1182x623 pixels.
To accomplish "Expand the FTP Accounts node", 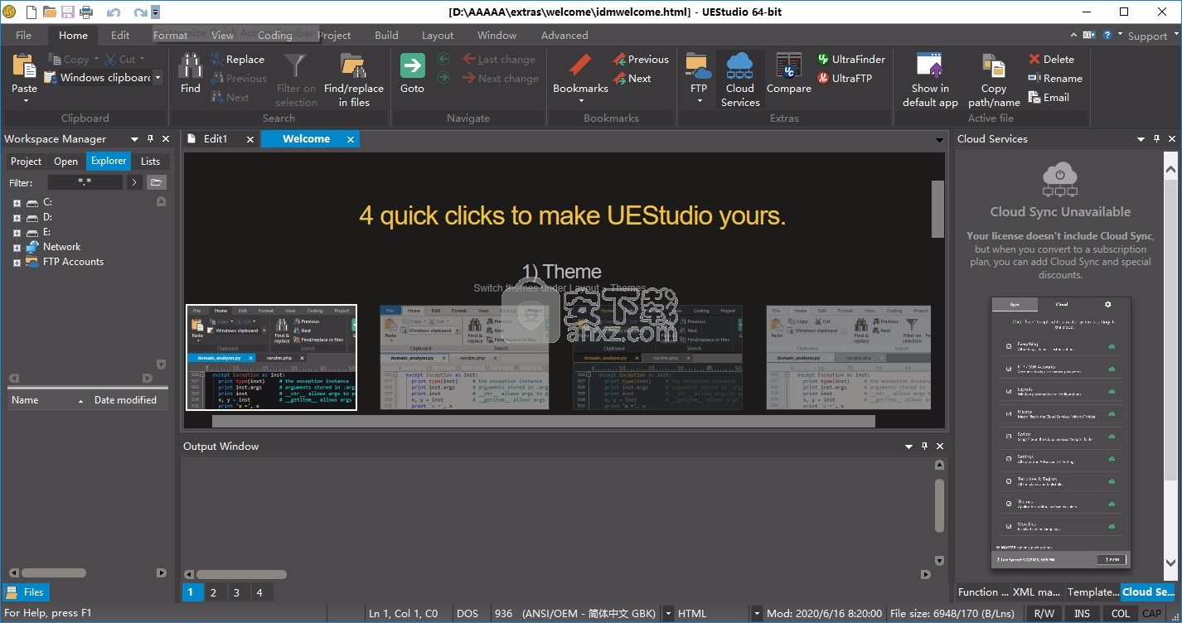I will [17, 263].
